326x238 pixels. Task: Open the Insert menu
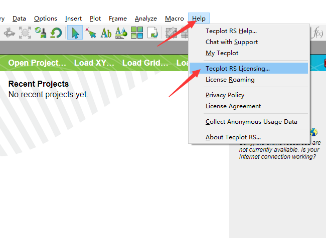(x=73, y=18)
